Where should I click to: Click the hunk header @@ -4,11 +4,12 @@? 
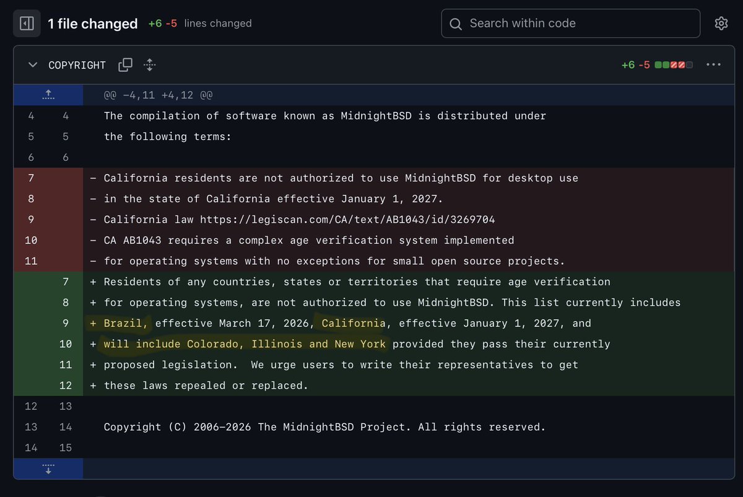pyautogui.click(x=158, y=95)
